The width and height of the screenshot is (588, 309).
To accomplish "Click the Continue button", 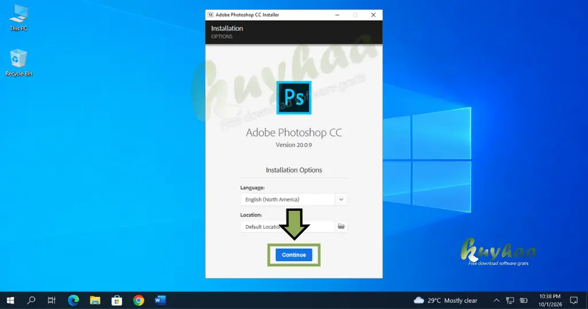I will (x=293, y=254).
